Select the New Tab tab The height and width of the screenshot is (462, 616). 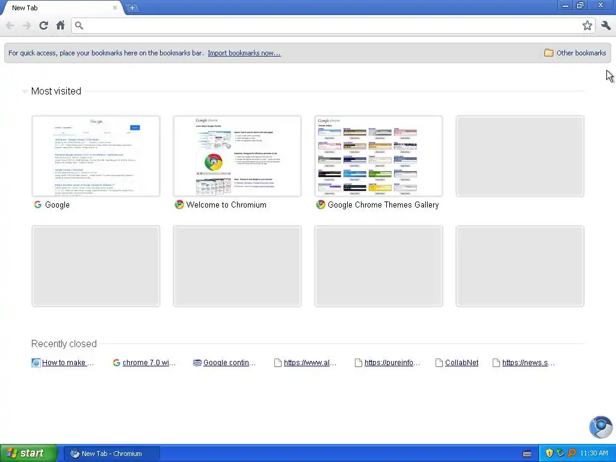pos(63,7)
